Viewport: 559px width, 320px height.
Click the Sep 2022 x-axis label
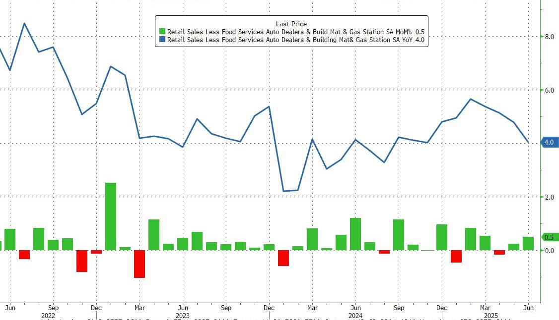point(53,308)
